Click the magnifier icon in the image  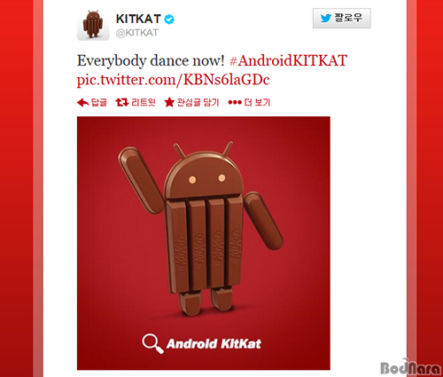tap(152, 343)
